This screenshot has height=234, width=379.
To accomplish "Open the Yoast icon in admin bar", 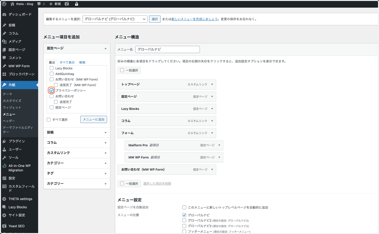I will pos(67,4).
